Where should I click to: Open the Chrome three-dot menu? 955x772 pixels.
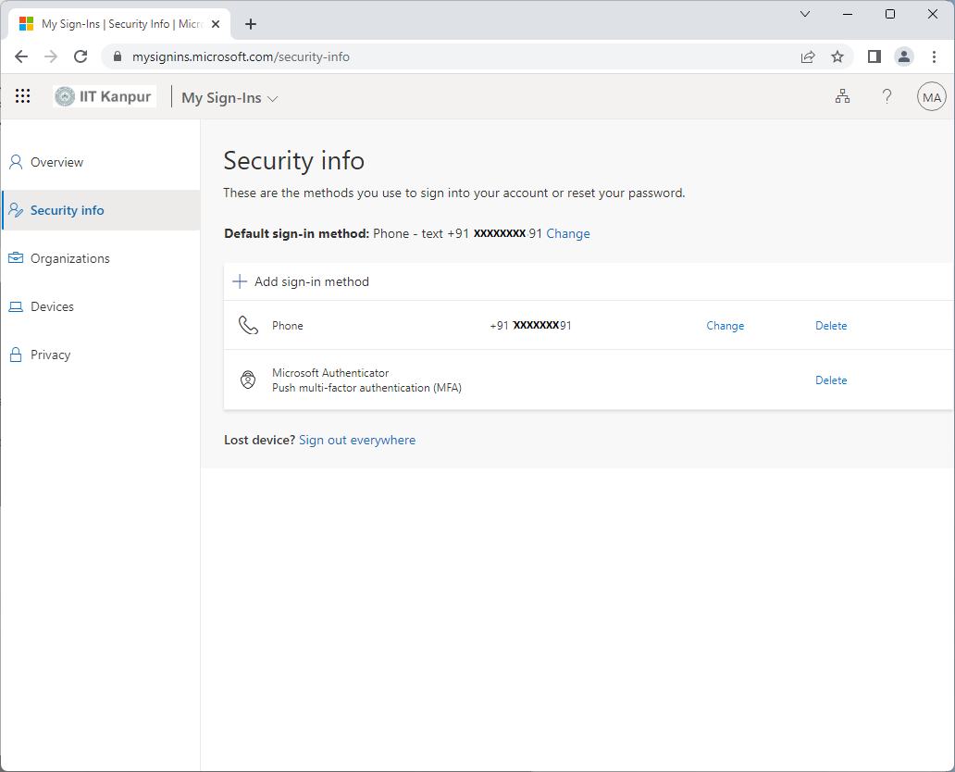pos(934,56)
